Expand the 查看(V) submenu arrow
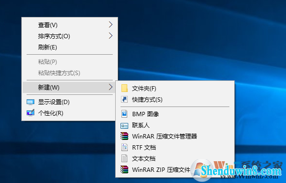The width and height of the screenshot is (286, 183). click(110, 25)
